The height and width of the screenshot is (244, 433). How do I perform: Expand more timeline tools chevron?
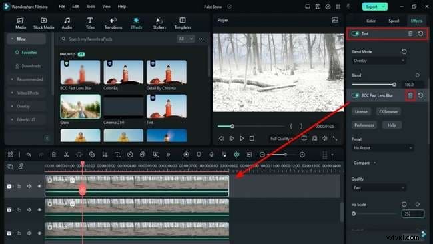168,155
